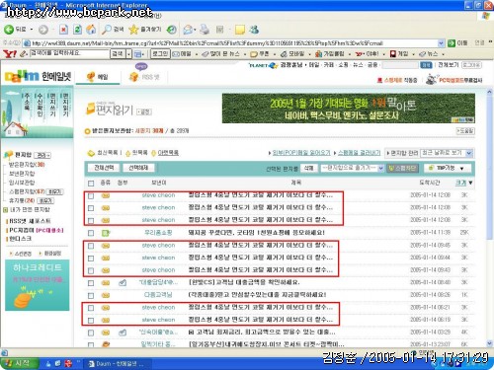Open the 최근 날짜로 보기 sort dropdown
The height and width of the screenshot is (370, 494).
(447, 153)
